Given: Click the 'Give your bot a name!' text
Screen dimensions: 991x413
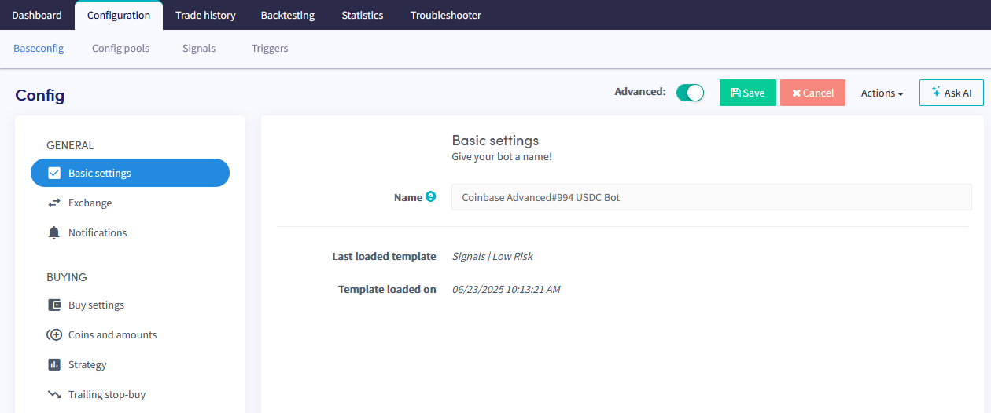Looking at the screenshot, I should [502, 156].
